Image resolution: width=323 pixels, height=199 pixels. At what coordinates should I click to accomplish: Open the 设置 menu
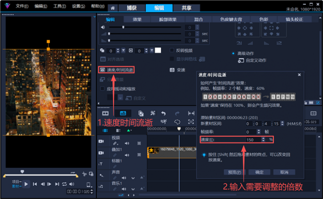pos(78,6)
